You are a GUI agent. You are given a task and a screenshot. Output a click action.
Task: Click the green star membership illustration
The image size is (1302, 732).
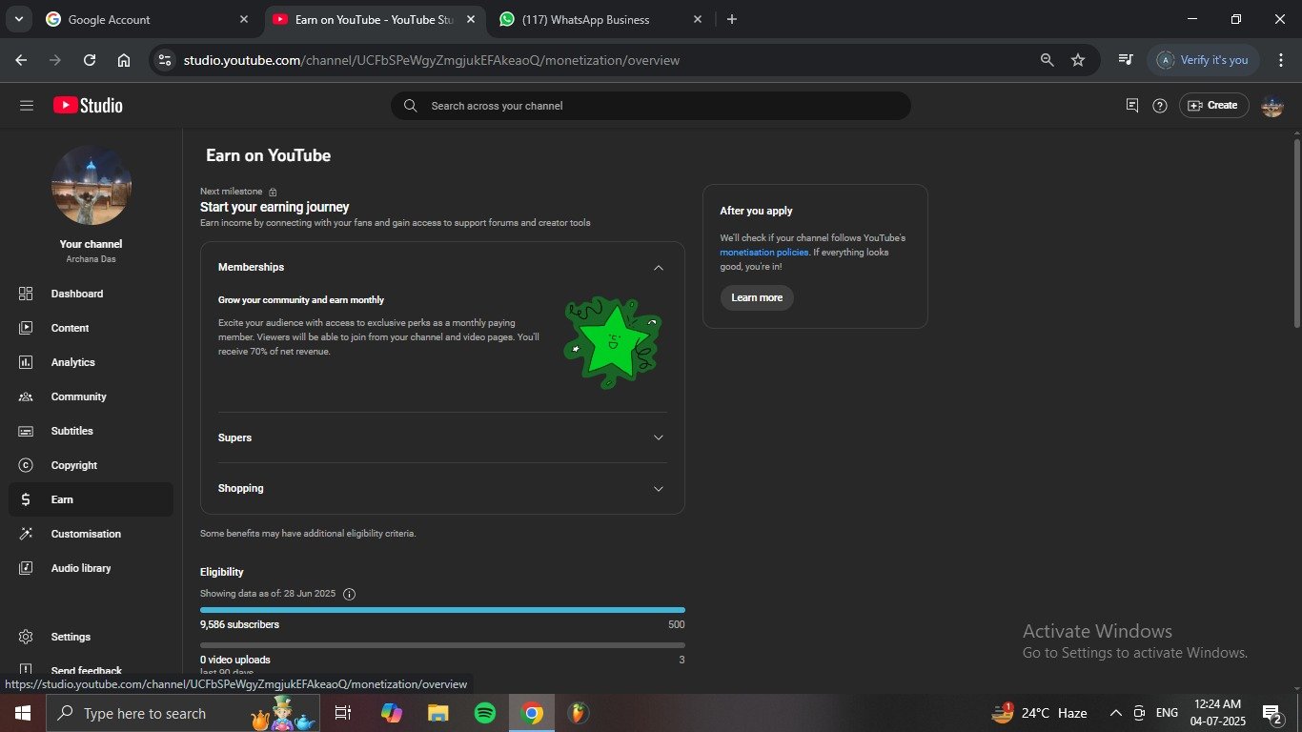pos(612,343)
